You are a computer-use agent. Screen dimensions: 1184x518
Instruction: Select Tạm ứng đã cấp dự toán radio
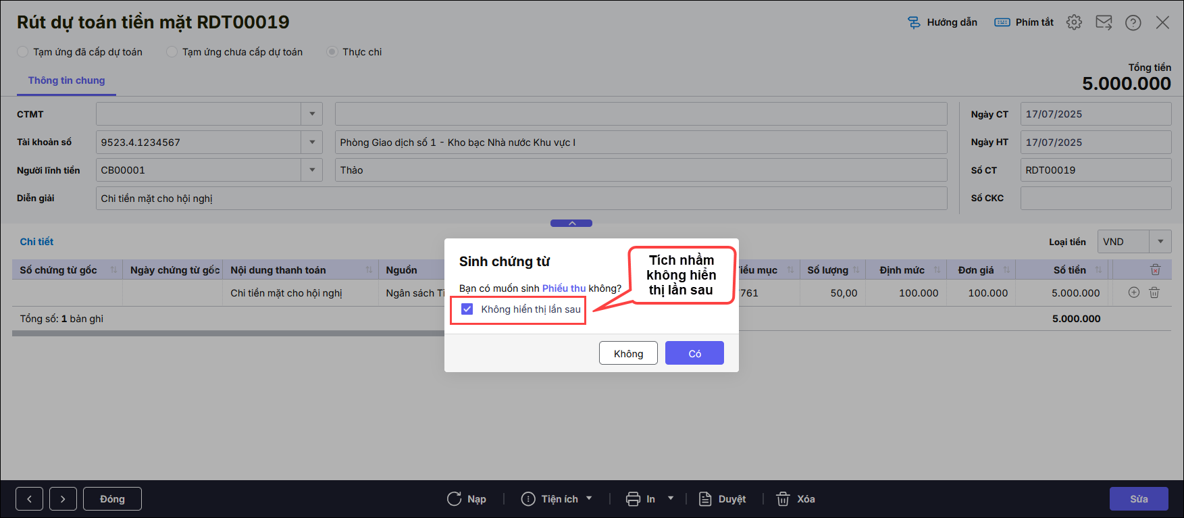(23, 52)
